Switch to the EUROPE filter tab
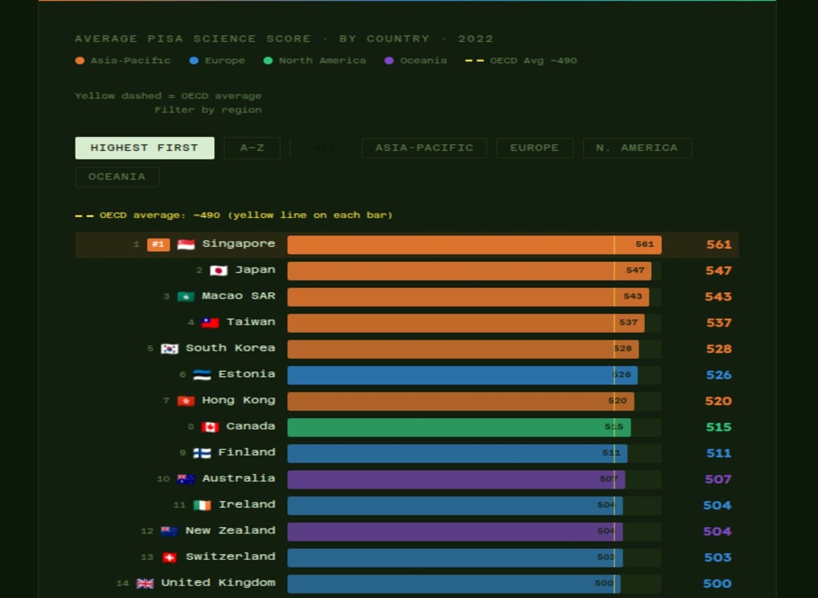This screenshot has width=818, height=598. pyautogui.click(x=534, y=148)
